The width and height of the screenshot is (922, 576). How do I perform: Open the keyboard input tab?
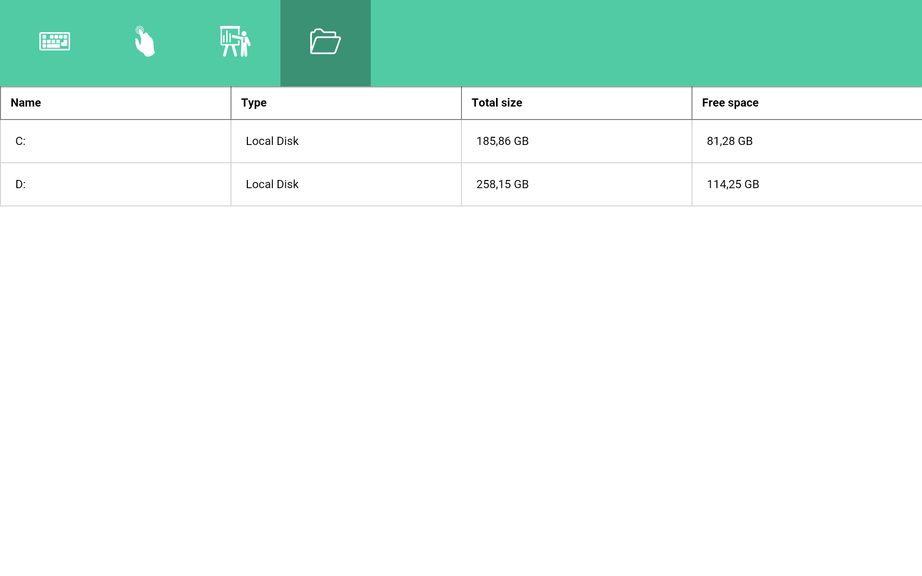tap(55, 42)
